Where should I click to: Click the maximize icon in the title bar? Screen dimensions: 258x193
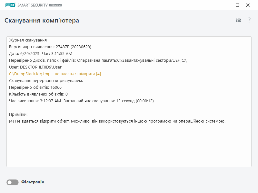click(x=237, y=5)
